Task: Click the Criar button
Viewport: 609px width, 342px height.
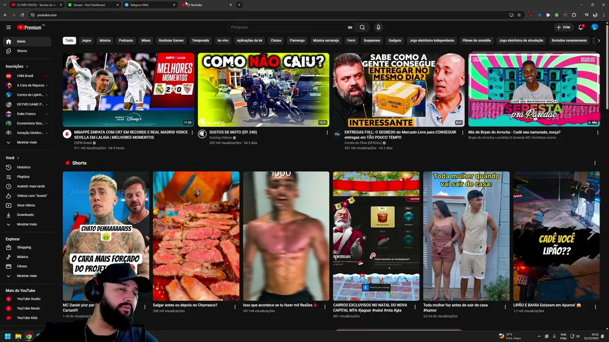Action: click(563, 27)
